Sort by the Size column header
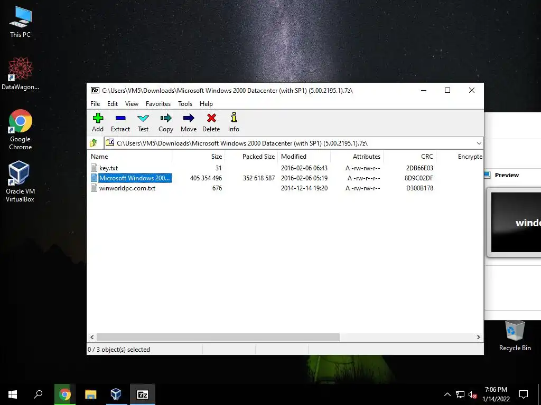541x405 pixels. (x=199, y=156)
